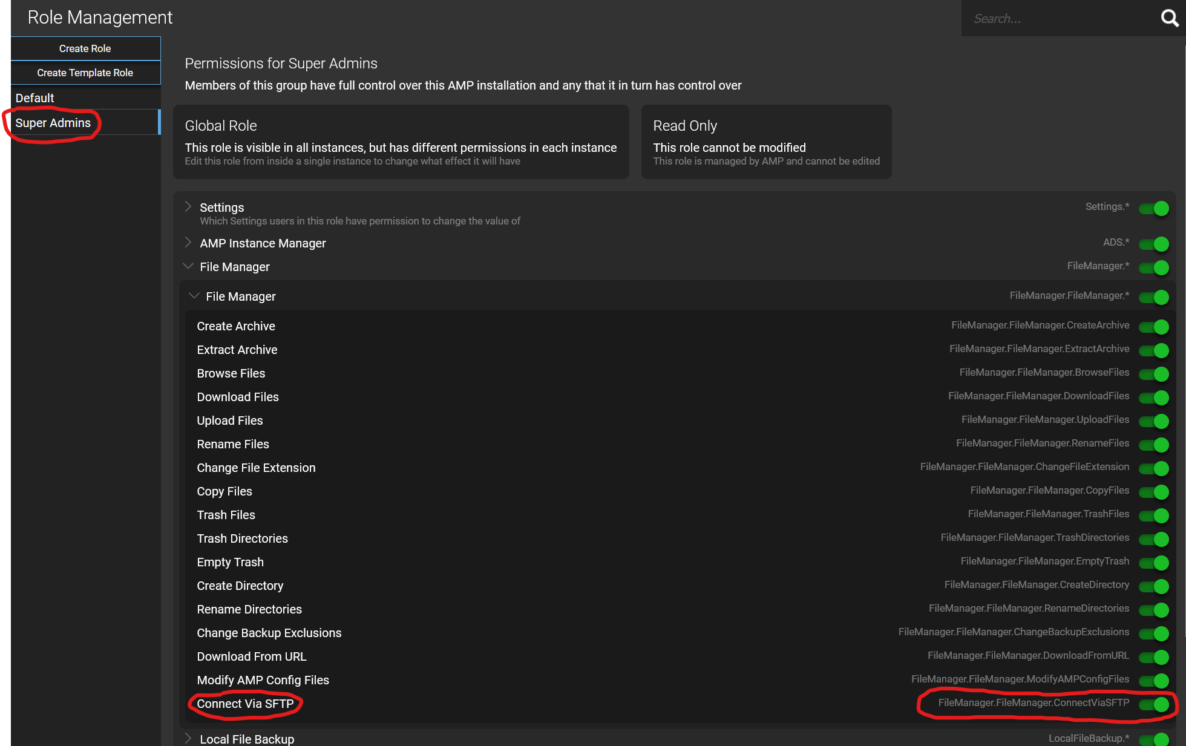1186x746 pixels.
Task: Toggle the Connect Via SFTP permission
Action: (1154, 704)
